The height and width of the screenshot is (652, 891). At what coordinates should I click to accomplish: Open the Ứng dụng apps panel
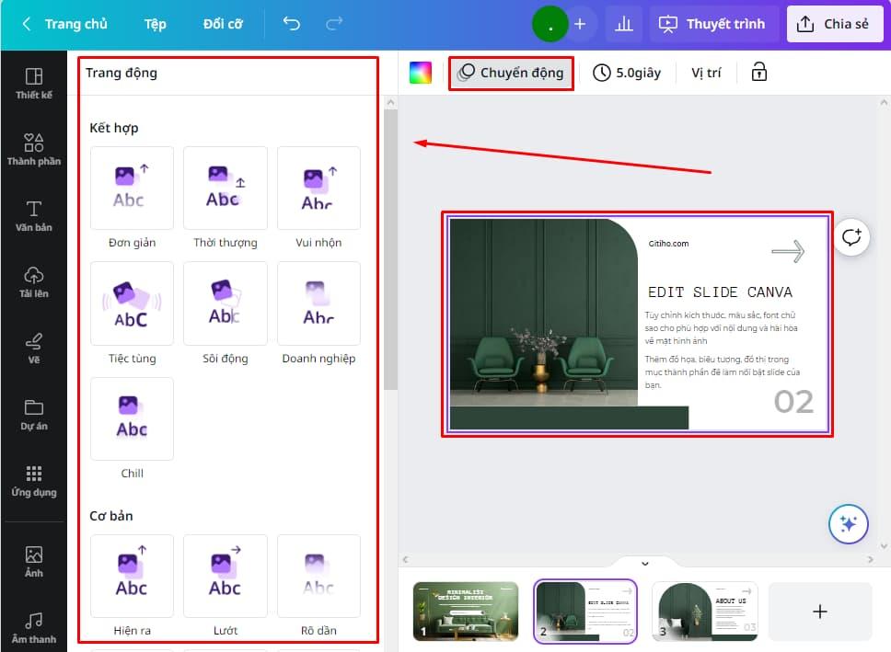tap(34, 479)
